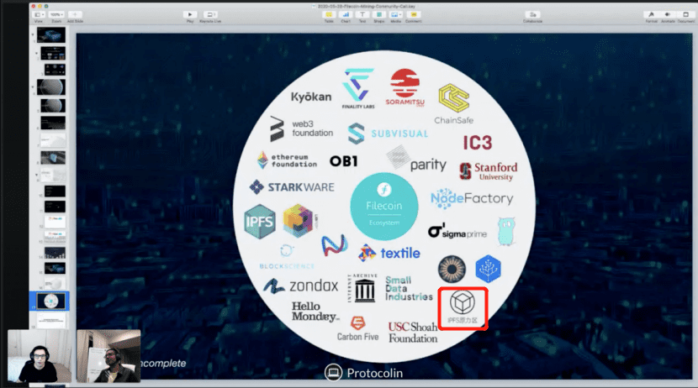
Task: Click the right presenter video tile
Action: pos(108,356)
